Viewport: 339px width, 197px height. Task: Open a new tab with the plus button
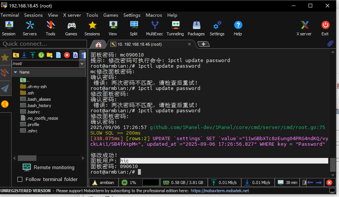click(203, 44)
